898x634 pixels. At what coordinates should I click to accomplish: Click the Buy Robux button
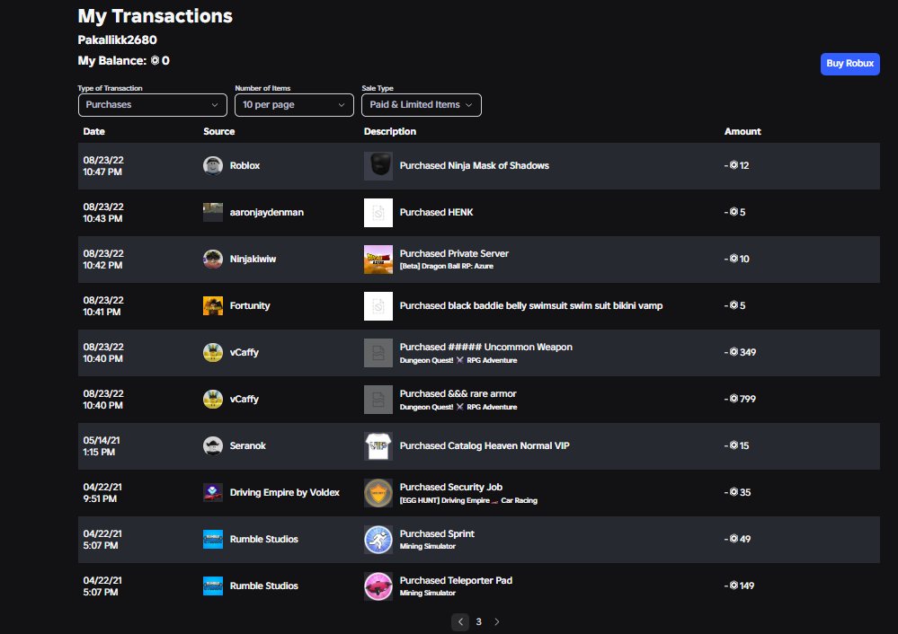pyautogui.click(x=849, y=64)
